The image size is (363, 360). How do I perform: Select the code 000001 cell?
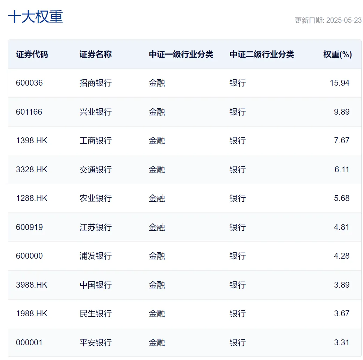click(x=29, y=343)
